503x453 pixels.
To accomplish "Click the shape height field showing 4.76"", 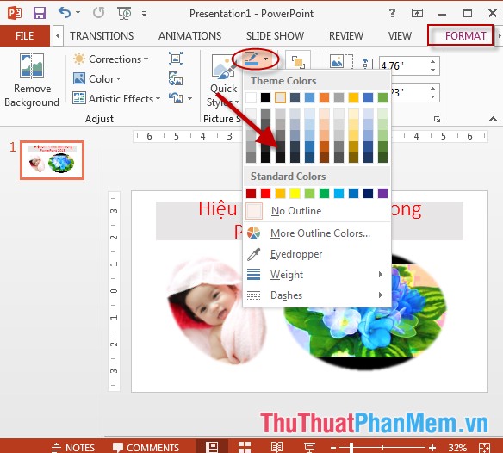I will point(404,65).
